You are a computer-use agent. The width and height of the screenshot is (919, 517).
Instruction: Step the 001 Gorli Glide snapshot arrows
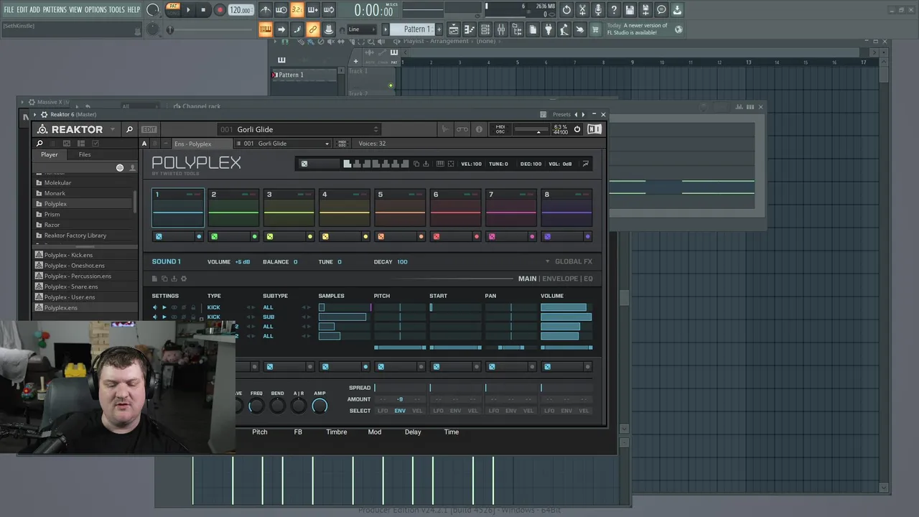(375, 129)
